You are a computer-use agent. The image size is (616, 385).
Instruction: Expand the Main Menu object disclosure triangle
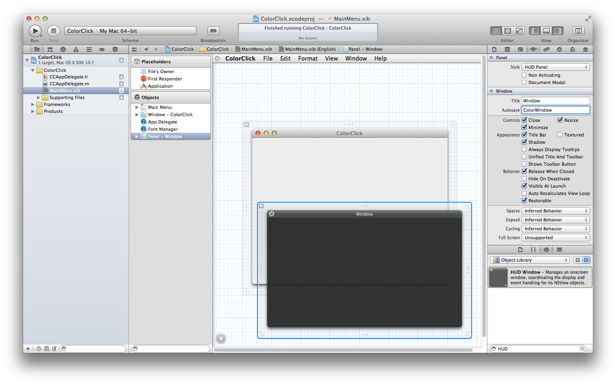(x=137, y=107)
